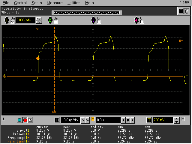Click the 0.0 s horizontal position field
The height and width of the screenshot is (144, 192).
coord(108,120)
